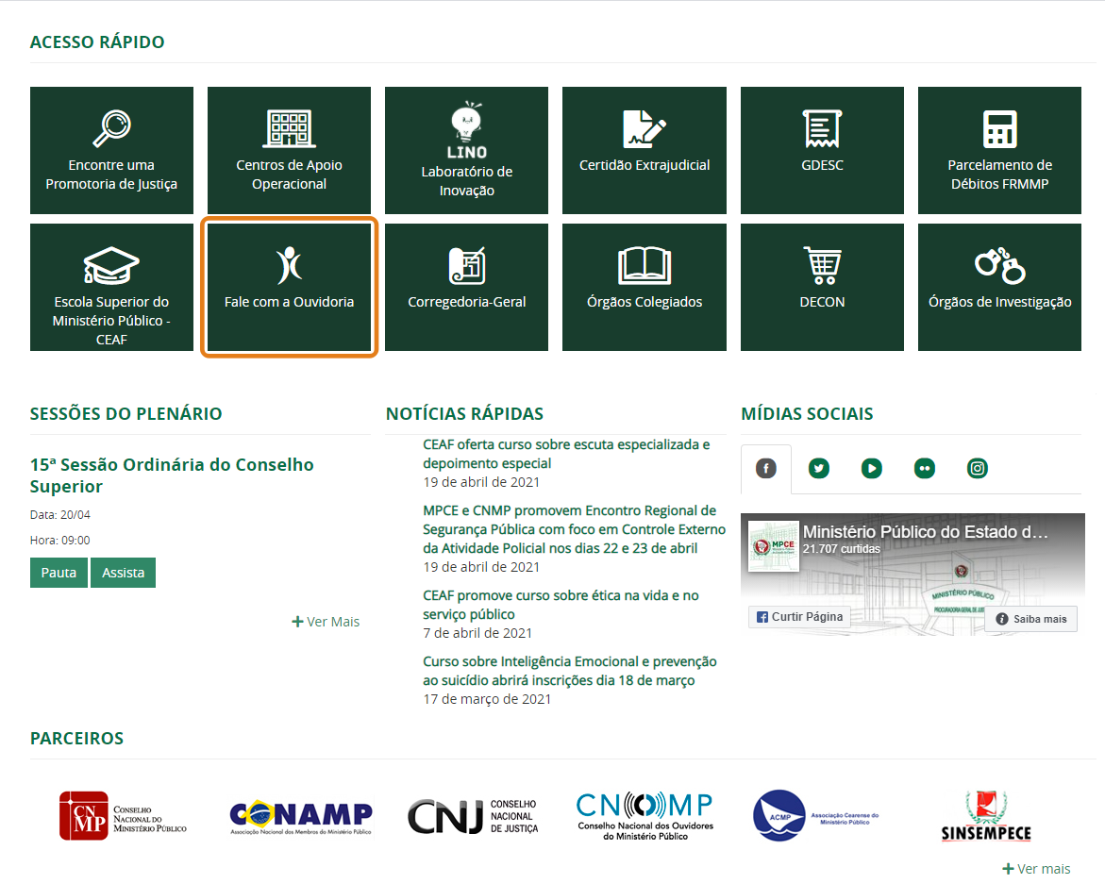Open Inteligência Emocional course news link

click(x=569, y=671)
